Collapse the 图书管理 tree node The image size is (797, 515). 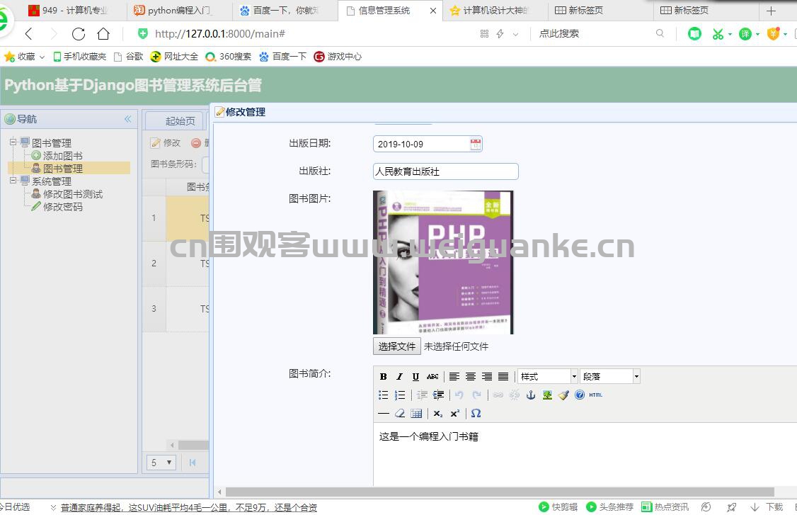pos(13,142)
